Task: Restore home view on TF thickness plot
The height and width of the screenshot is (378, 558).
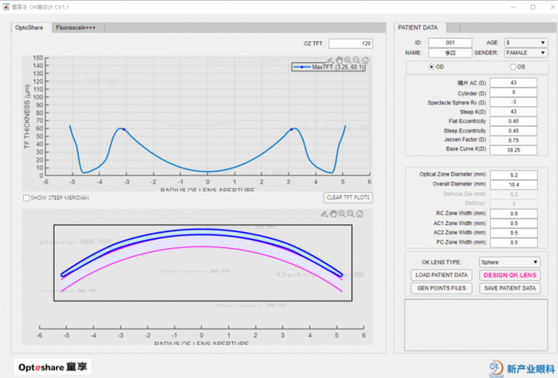Action: [365, 60]
